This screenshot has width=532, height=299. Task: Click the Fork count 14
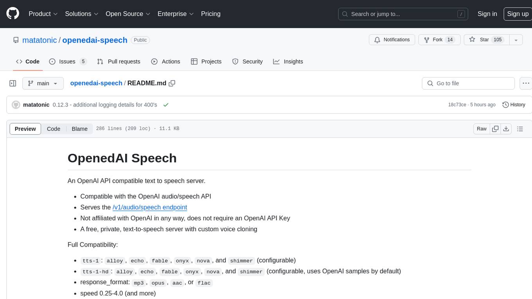coord(450,40)
